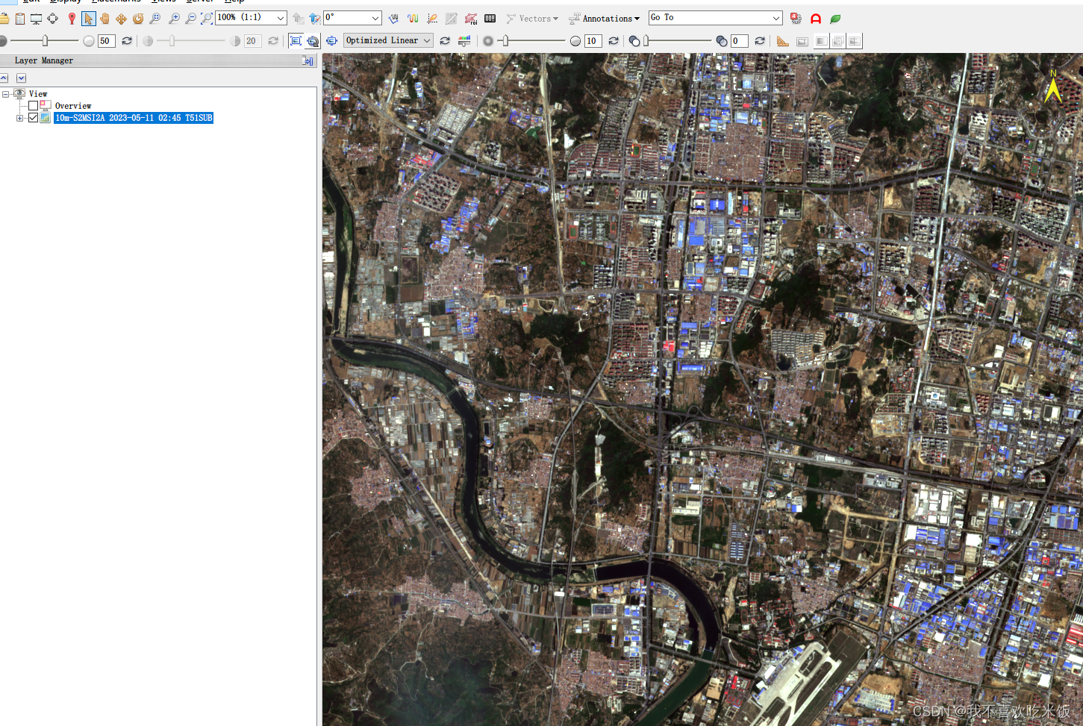Adjust the contrast slider handle
The width and height of the screenshot is (1083, 726).
pyautogui.click(x=172, y=41)
